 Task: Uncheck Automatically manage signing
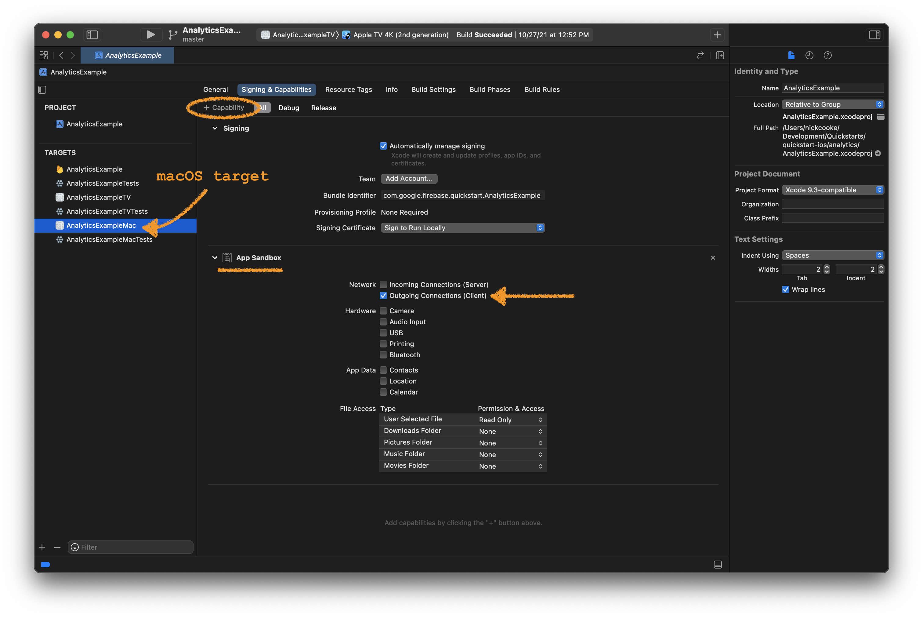coord(383,146)
